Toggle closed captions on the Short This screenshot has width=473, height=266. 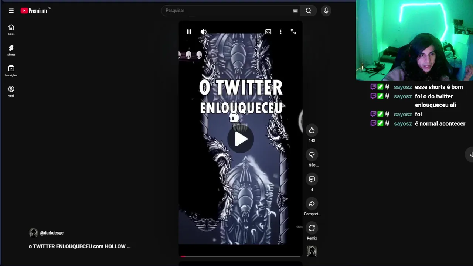tap(268, 32)
